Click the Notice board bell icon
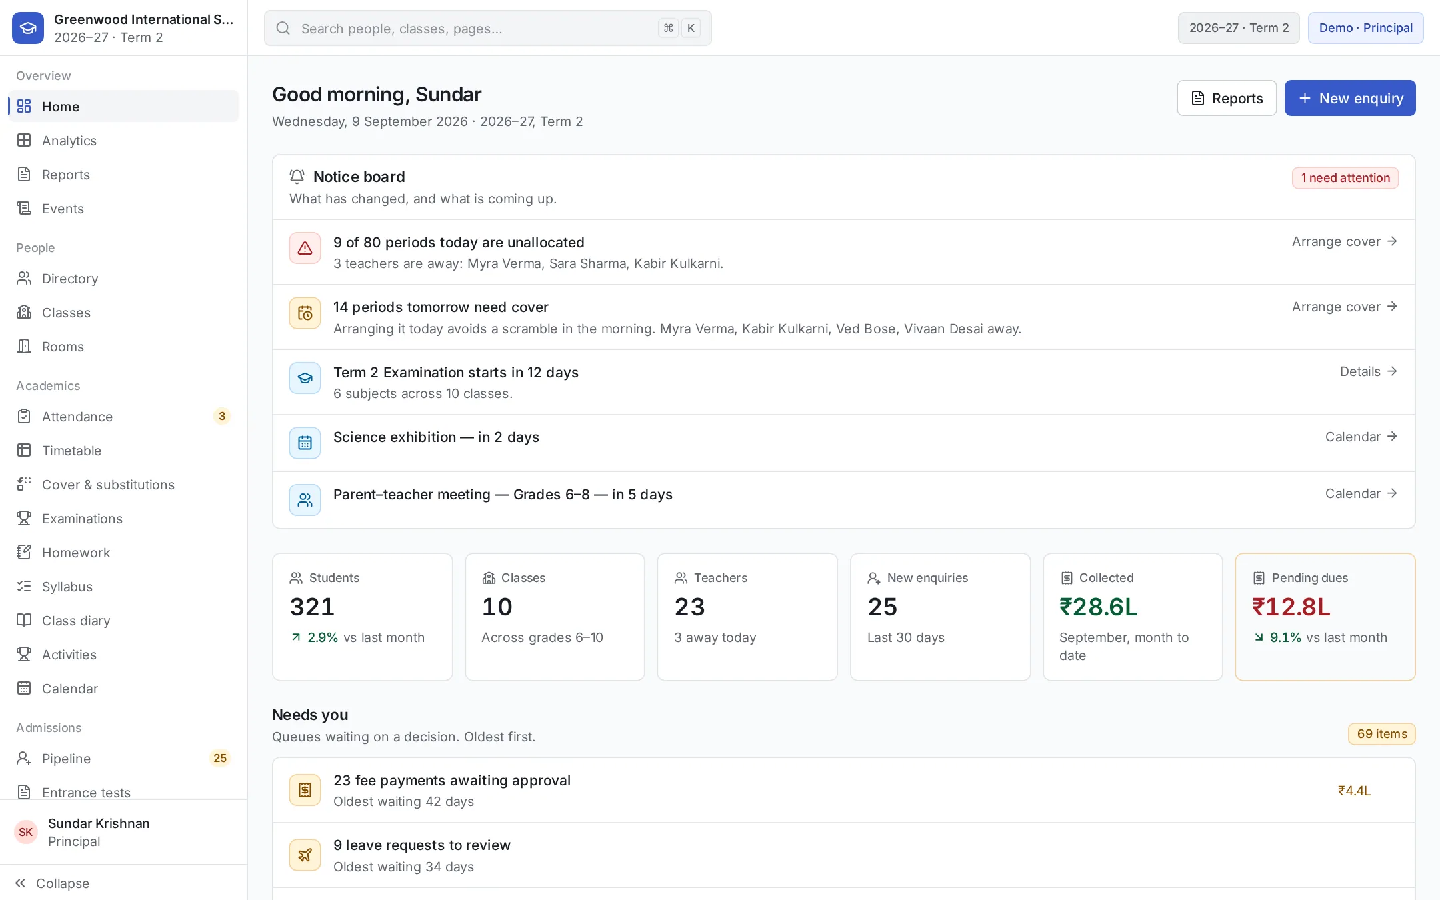This screenshot has width=1440, height=900. (x=297, y=177)
